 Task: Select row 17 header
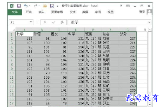[12, 103]
